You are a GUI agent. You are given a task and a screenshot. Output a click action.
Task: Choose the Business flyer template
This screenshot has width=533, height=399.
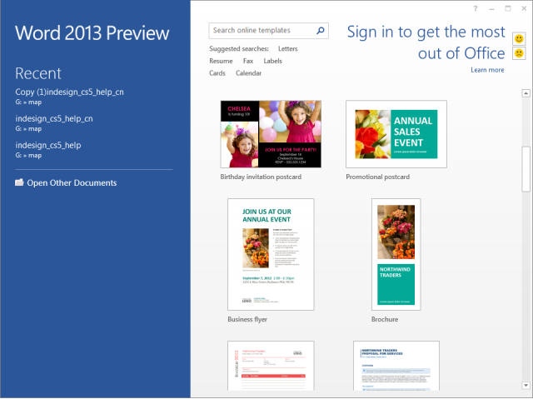click(x=270, y=254)
